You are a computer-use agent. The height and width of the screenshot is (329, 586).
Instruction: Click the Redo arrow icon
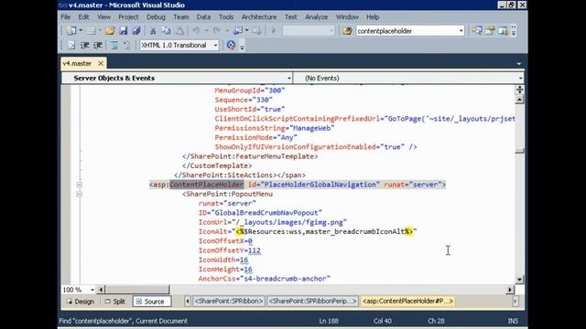pyautogui.click(x=216, y=31)
